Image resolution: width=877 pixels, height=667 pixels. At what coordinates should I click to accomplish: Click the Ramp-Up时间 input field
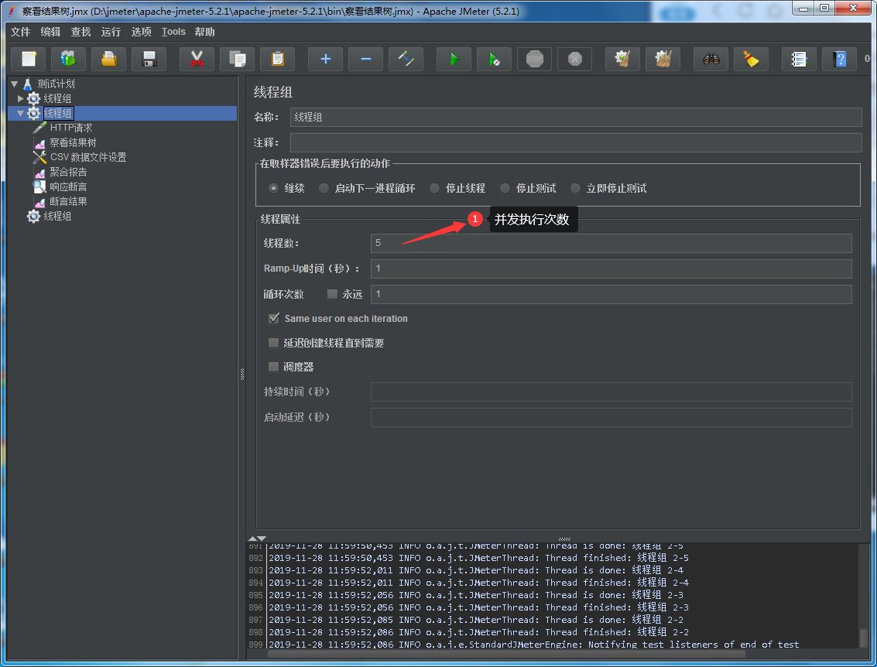pyautogui.click(x=612, y=269)
